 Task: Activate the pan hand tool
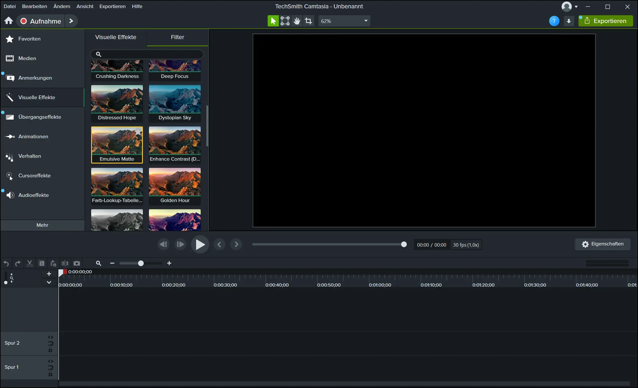(297, 21)
